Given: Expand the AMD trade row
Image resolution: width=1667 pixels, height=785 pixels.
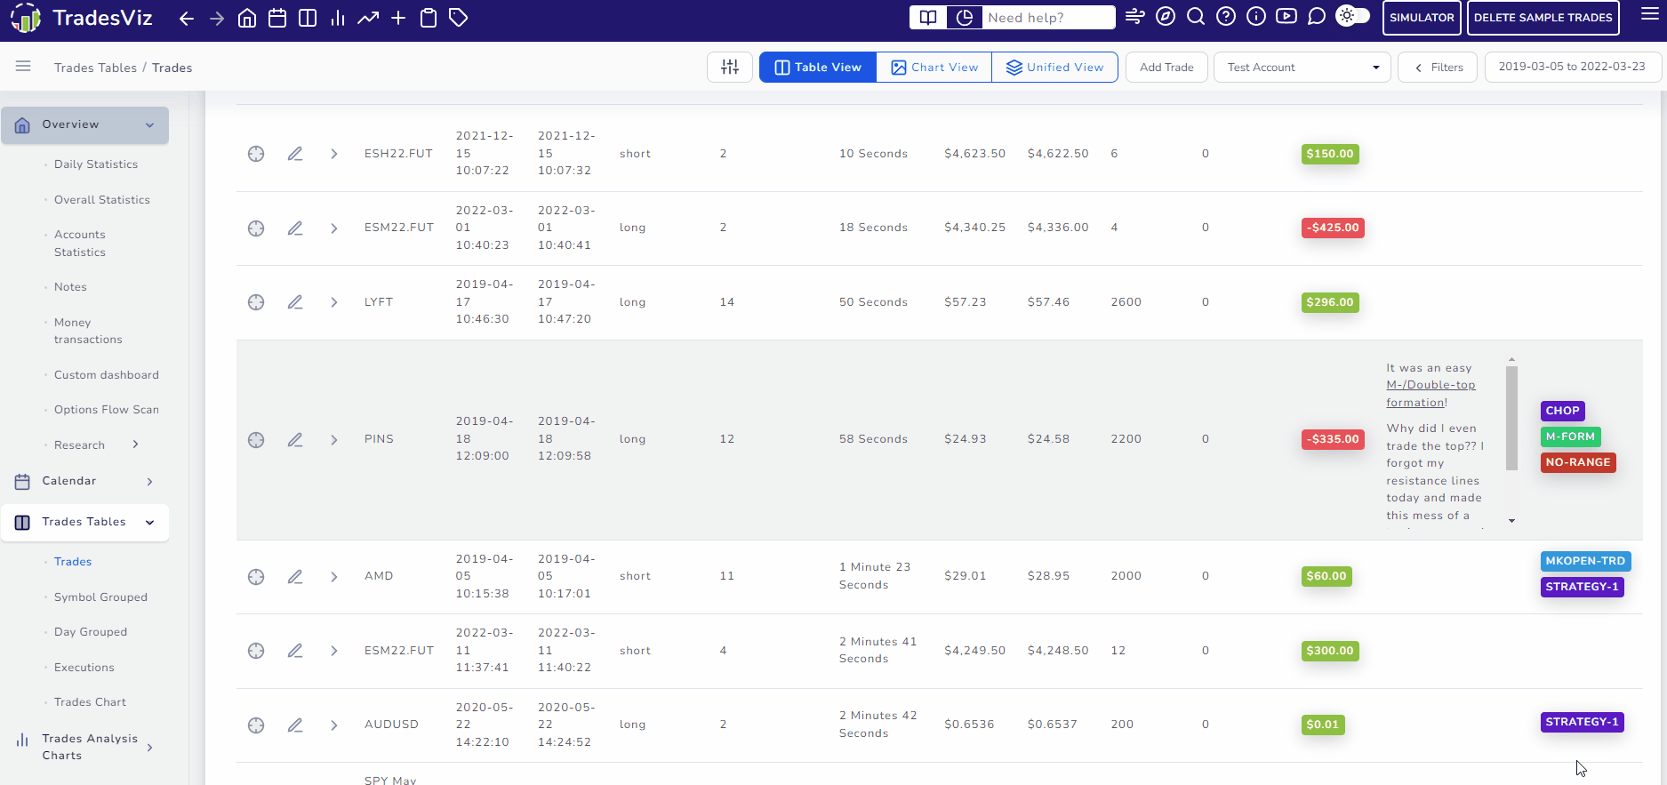Looking at the screenshot, I should coord(334,577).
